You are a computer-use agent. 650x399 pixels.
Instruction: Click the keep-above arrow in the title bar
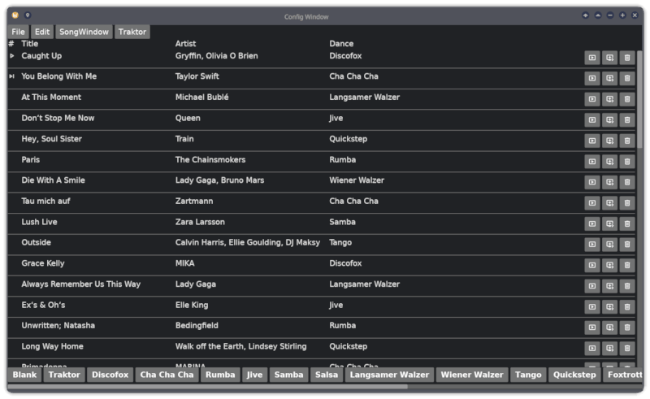(585, 15)
